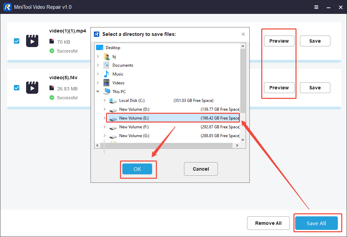Uncheck the checkbox for video(1)(1).mp4
347x237 pixels.
17,41
